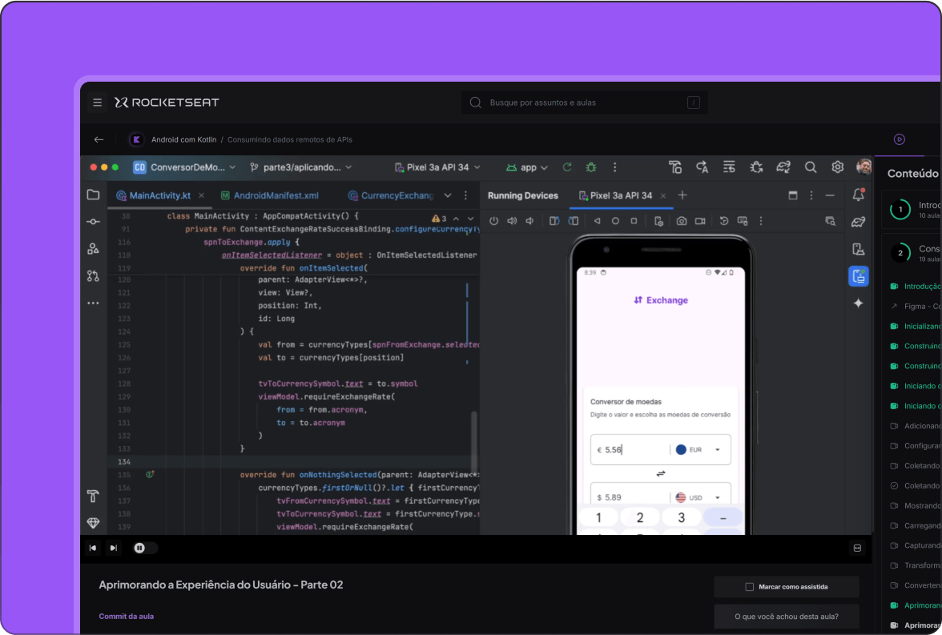Screen dimensions: 942x635
Task: Pause the lesson video
Action: [140, 548]
